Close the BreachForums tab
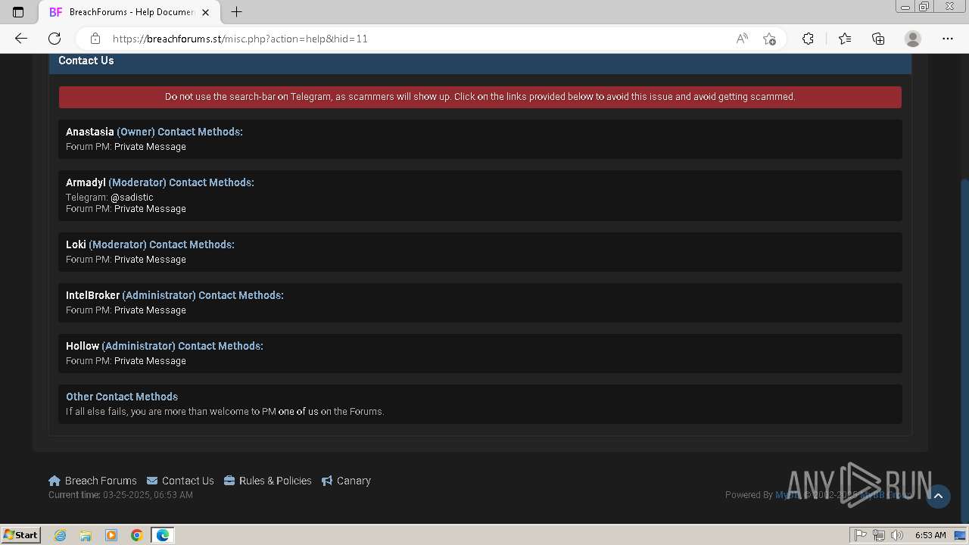Image resolution: width=969 pixels, height=545 pixels. click(205, 12)
